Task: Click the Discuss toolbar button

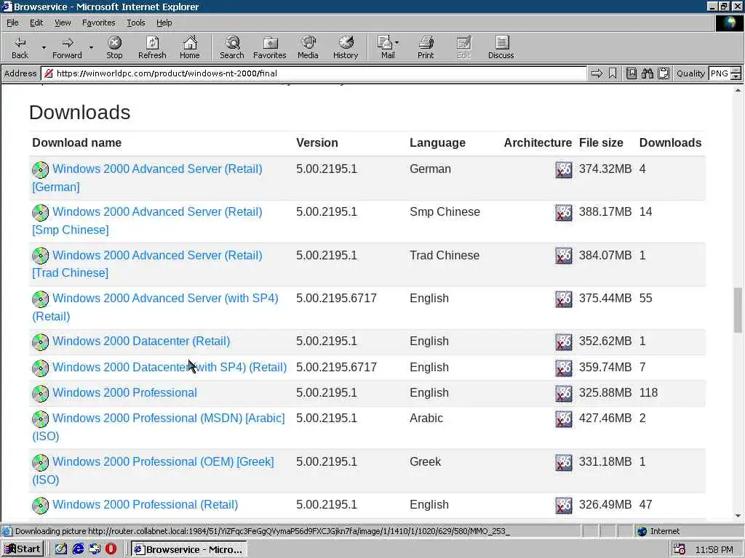Action: (x=501, y=47)
